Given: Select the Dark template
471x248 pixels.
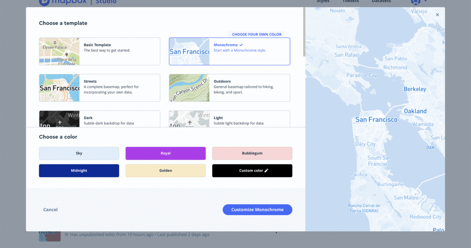Looking at the screenshot, I should click(x=99, y=118).
